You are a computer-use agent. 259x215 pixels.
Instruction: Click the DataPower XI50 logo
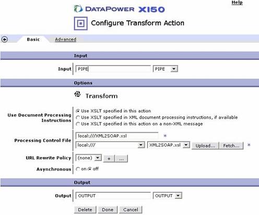coord(119,9)
